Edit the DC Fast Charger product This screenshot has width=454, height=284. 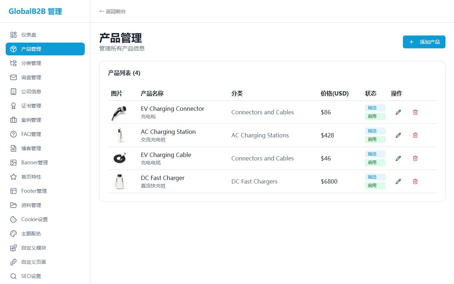[x=398, y=181]
